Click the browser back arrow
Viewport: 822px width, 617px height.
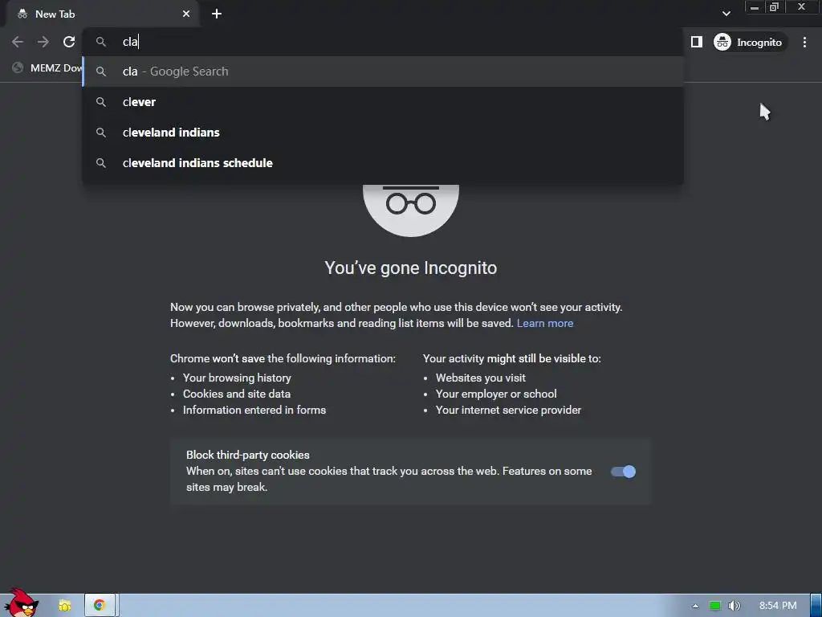pos(18,42)
